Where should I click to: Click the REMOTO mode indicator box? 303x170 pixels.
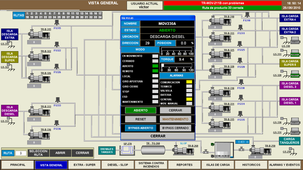(155, 71)
